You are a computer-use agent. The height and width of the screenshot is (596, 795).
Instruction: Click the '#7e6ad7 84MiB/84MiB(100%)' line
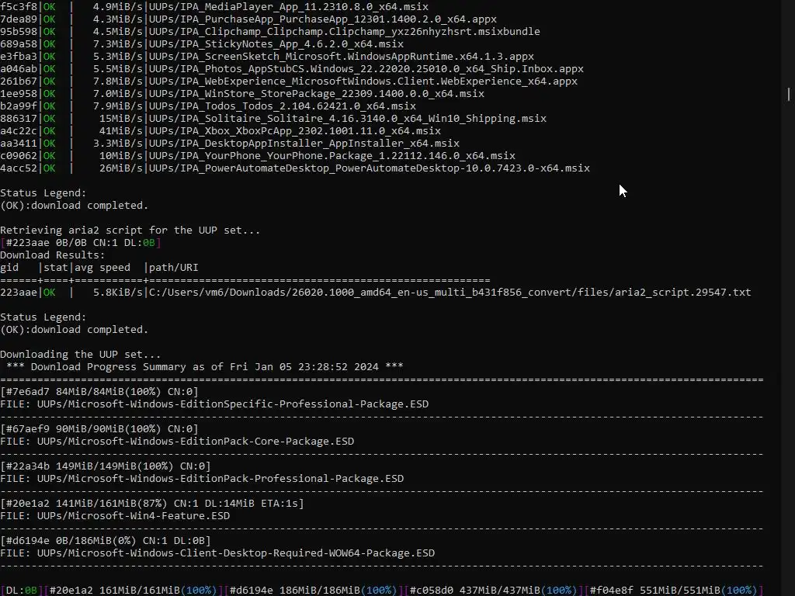pyautogui.click(x=99, y=392)
